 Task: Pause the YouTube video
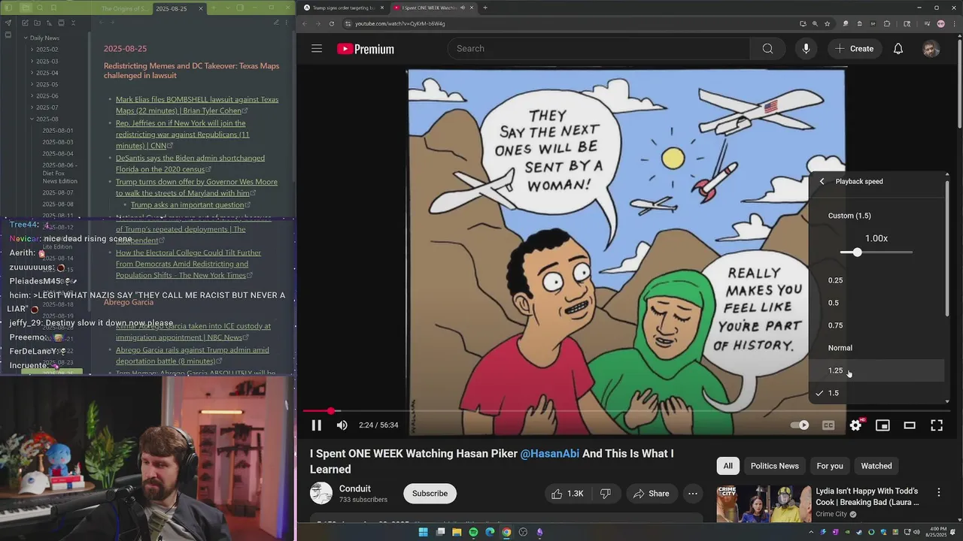(316, 425)
